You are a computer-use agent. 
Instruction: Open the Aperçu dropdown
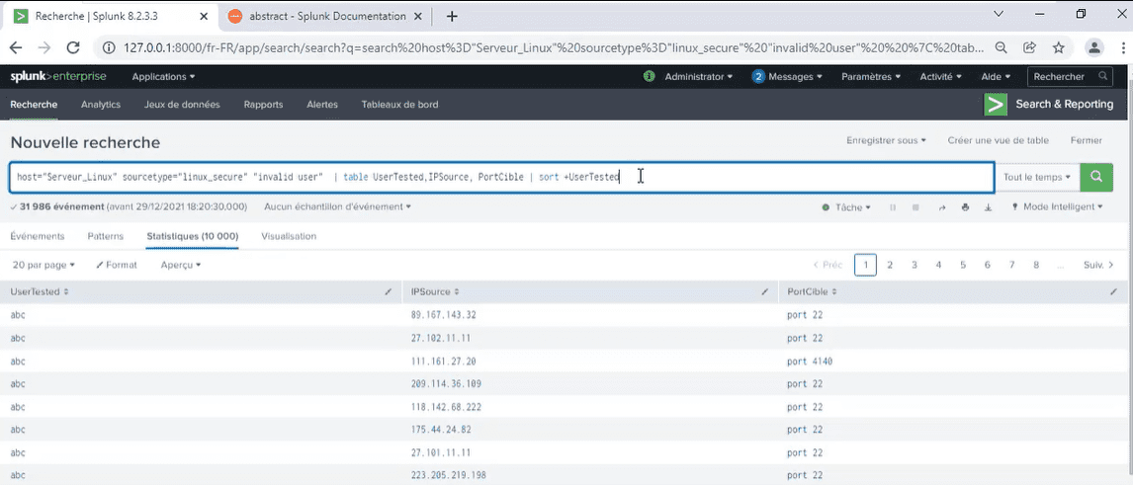pos(181,265)
